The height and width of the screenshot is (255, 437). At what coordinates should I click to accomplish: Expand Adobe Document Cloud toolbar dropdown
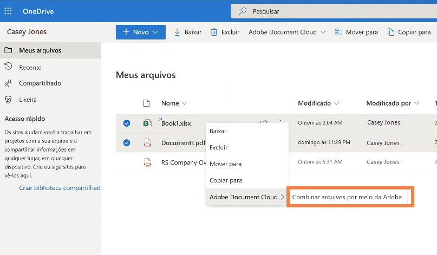(x=323, y=32)
